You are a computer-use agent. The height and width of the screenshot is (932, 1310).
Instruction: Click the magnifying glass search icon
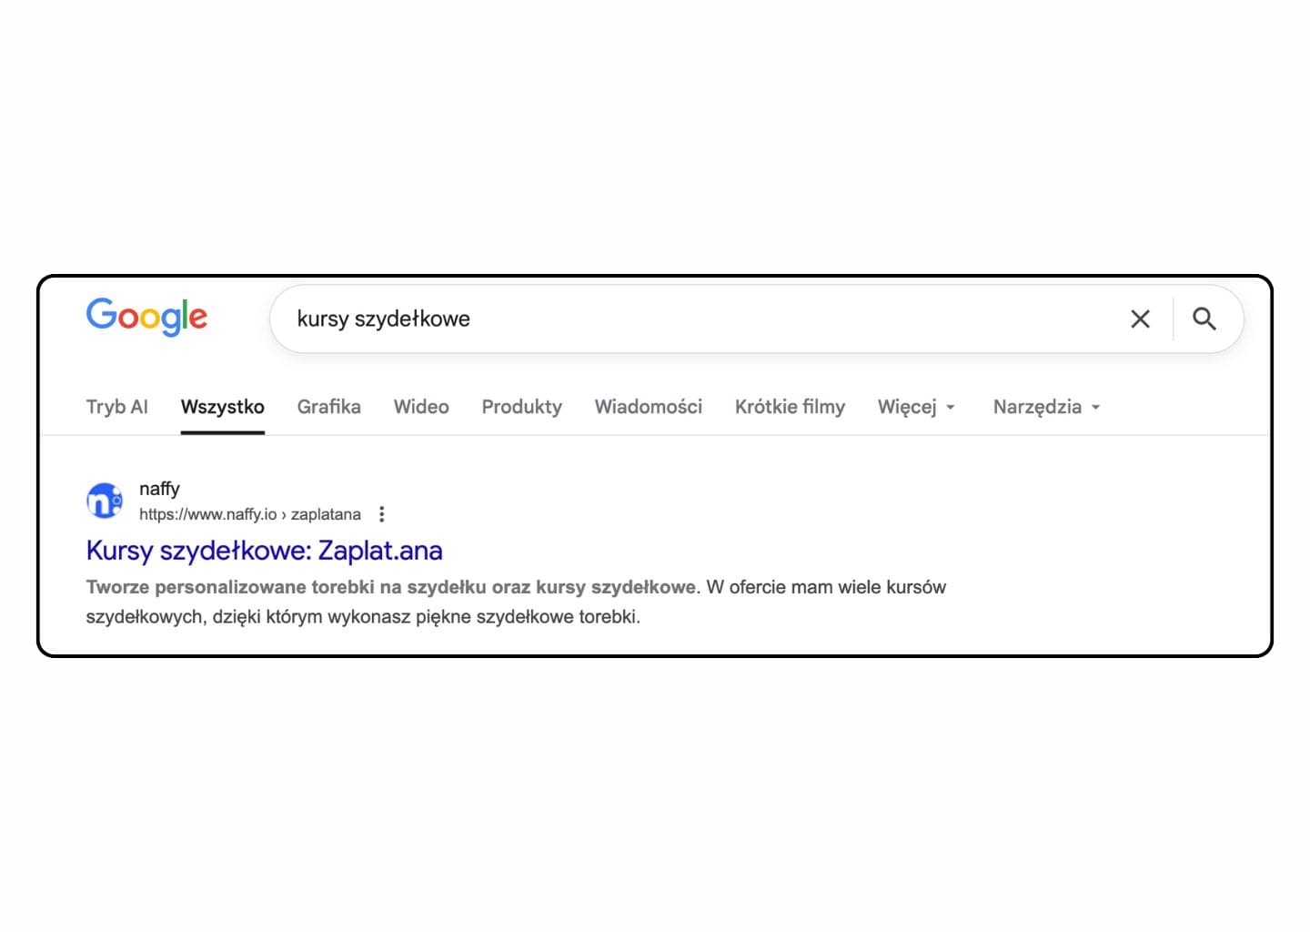1204,319
